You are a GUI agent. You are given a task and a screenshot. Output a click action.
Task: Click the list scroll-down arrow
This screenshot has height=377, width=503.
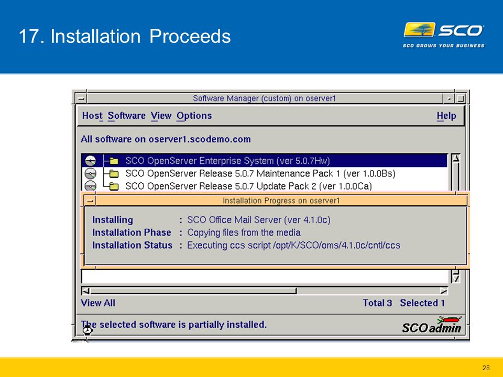[x=456, y=279]
